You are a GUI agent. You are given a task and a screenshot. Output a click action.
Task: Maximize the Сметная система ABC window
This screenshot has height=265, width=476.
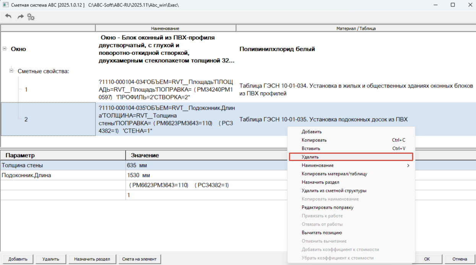coord(453,5)
